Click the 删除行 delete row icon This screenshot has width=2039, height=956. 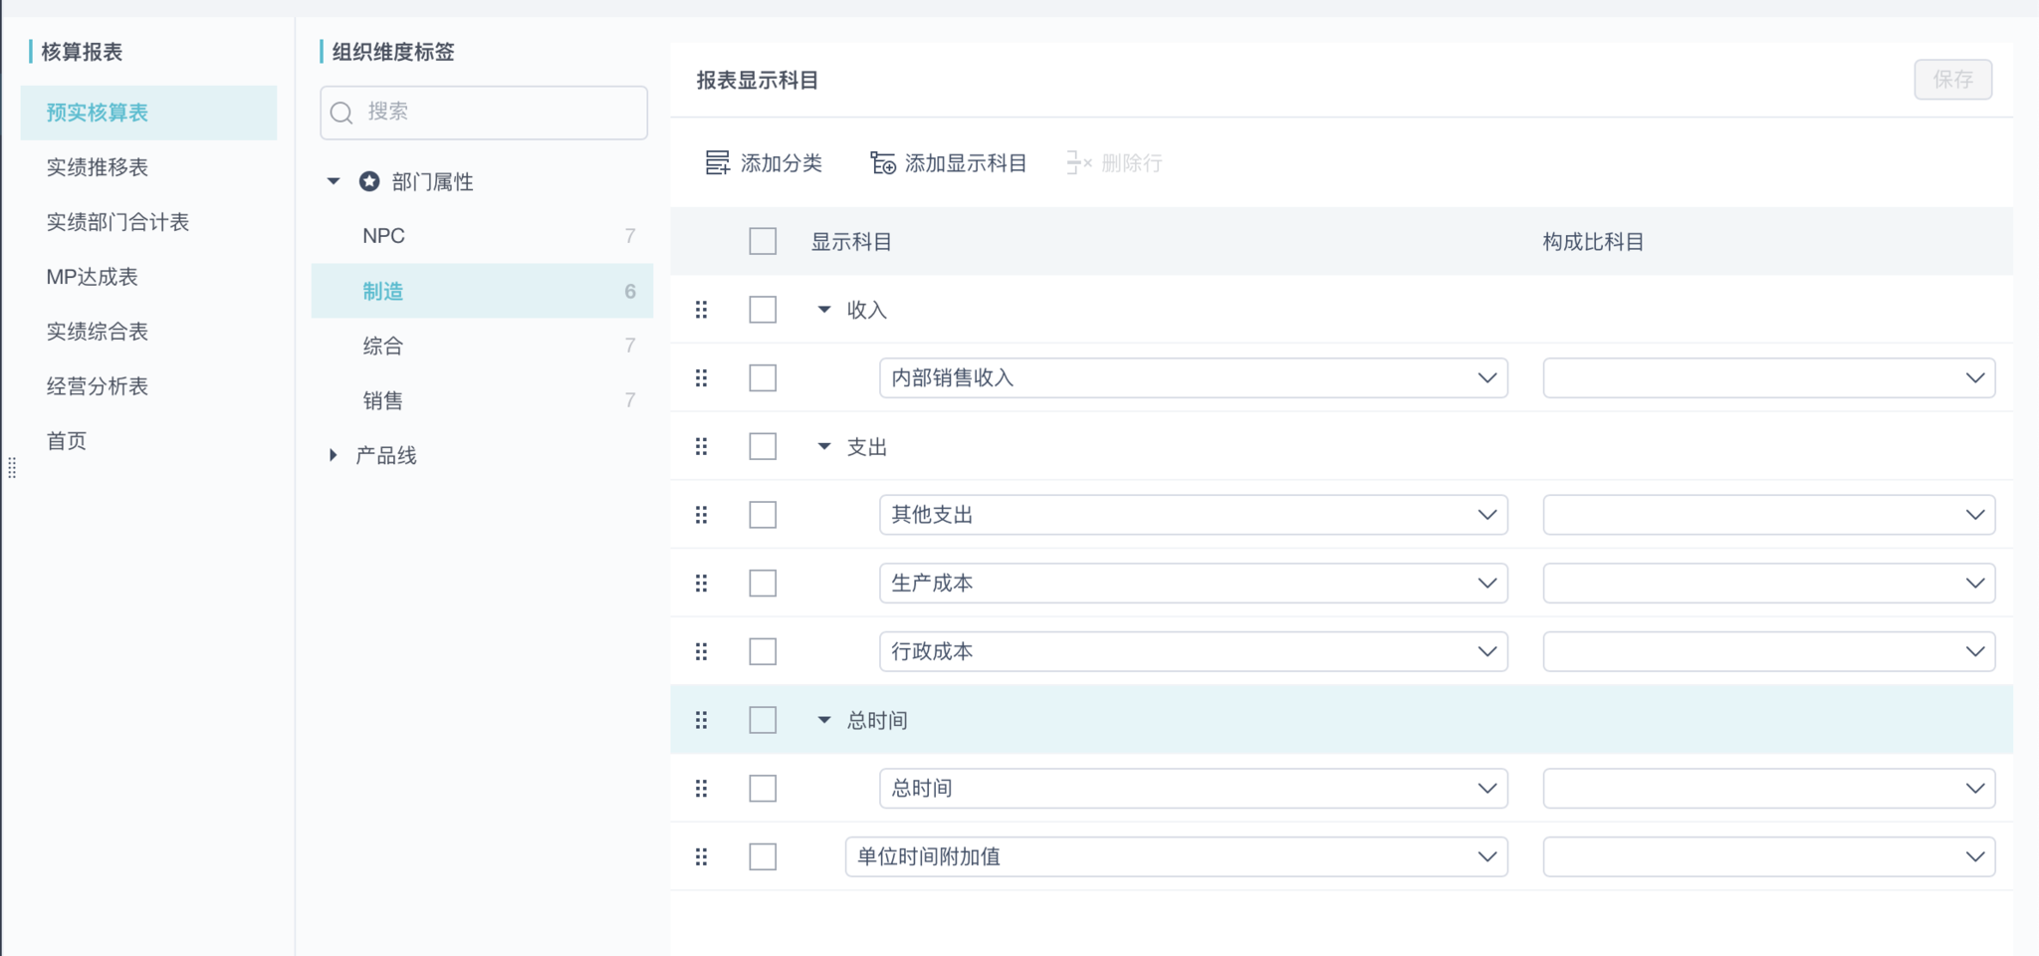pos(1078,162)
